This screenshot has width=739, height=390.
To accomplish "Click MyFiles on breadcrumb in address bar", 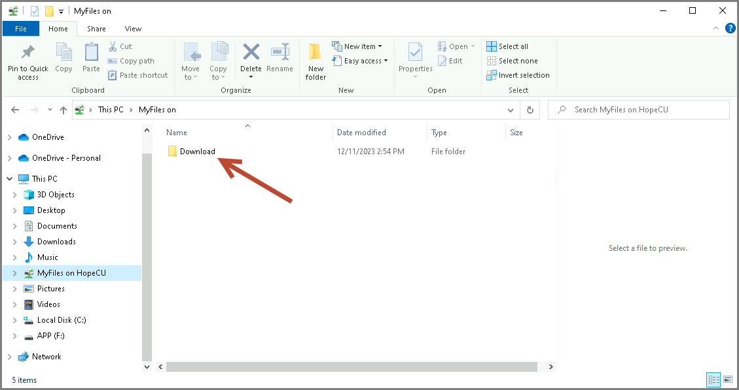I will pyautogui.click(x=157, y=110).
